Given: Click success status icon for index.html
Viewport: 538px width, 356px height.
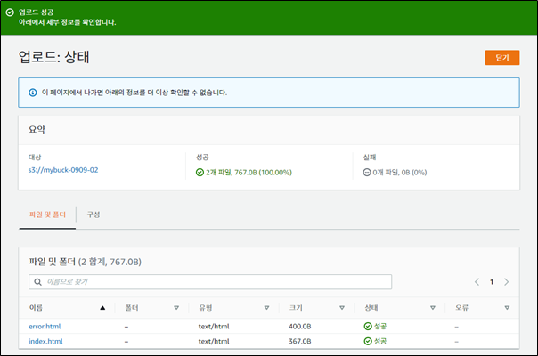Looking at the screenshot, I should click(368, 341).
